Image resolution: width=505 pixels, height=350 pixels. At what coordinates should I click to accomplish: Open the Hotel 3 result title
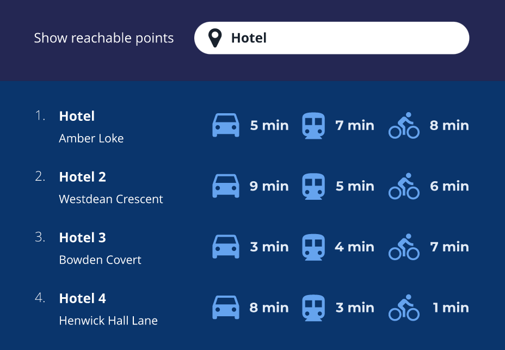[x=83, y=238]
